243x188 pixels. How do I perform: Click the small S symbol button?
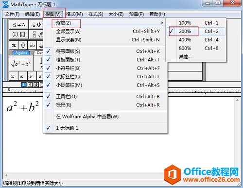(40, 76)
